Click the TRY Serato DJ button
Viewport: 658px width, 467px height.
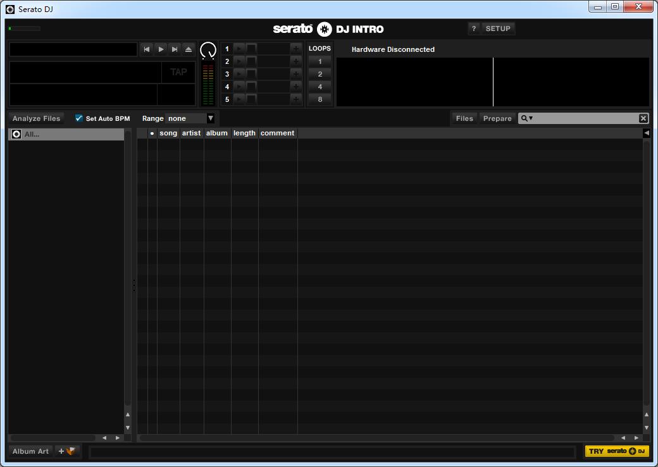616,451
